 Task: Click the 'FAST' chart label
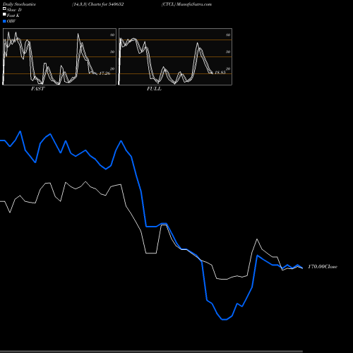tap(38, 89)
